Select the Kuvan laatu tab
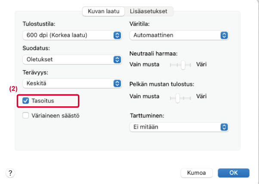 103,11
